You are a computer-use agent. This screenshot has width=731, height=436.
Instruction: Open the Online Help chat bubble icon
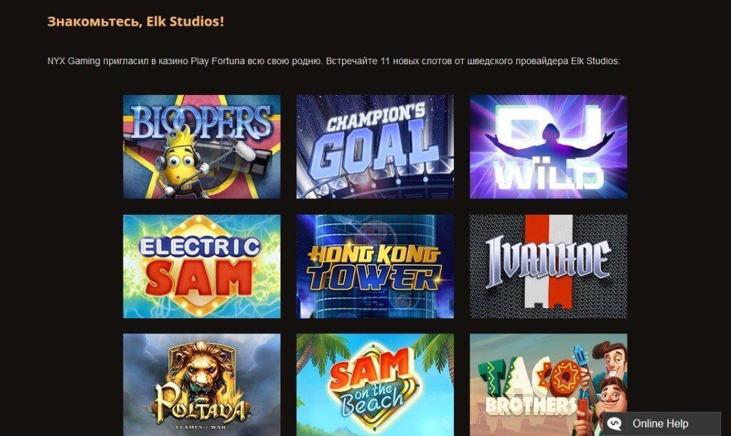point(615,423)
